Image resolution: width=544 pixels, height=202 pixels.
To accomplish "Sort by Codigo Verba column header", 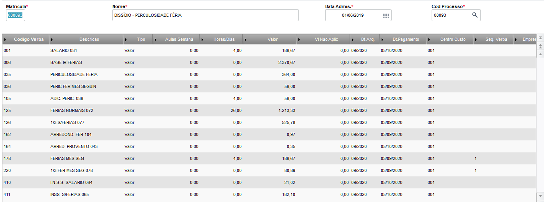I will pos(26,40).
